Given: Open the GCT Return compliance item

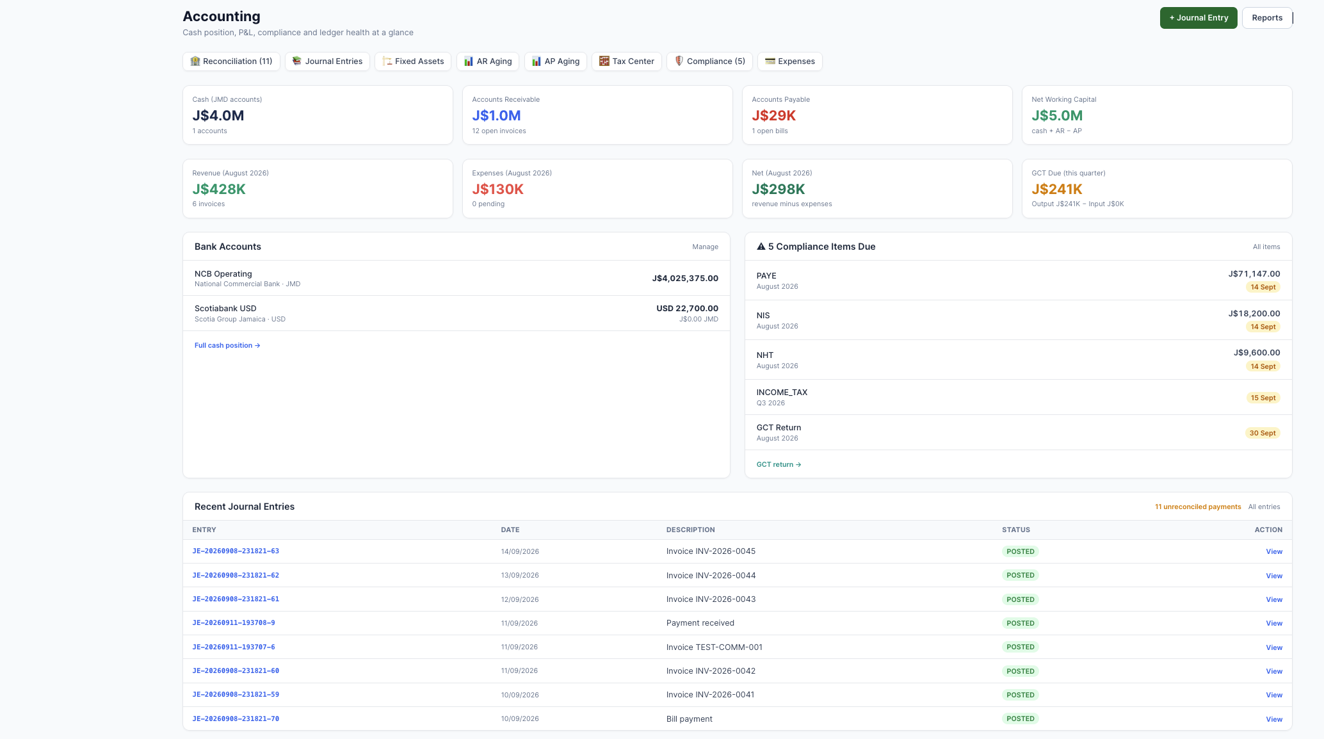Looking at the screenshot, I should pos(1018,432).
